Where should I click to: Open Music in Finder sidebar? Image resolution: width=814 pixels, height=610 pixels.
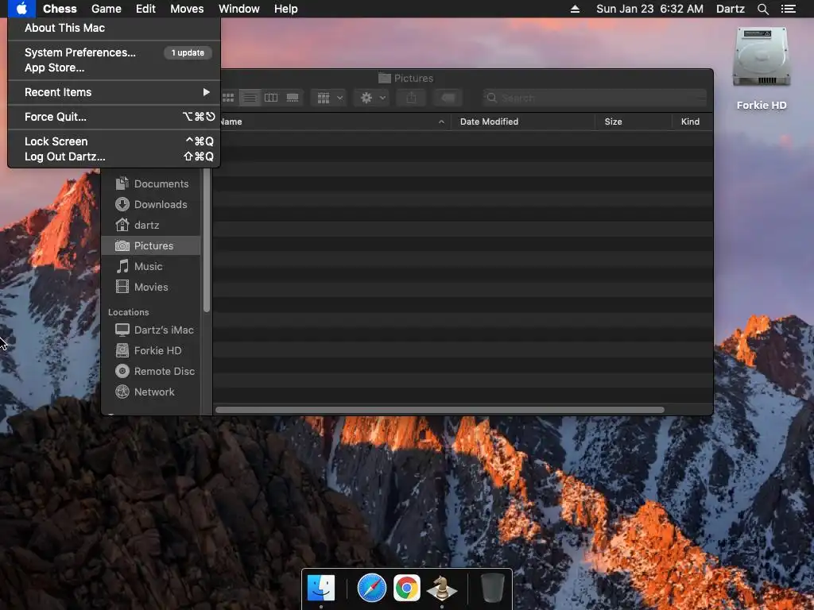point(151,267)
